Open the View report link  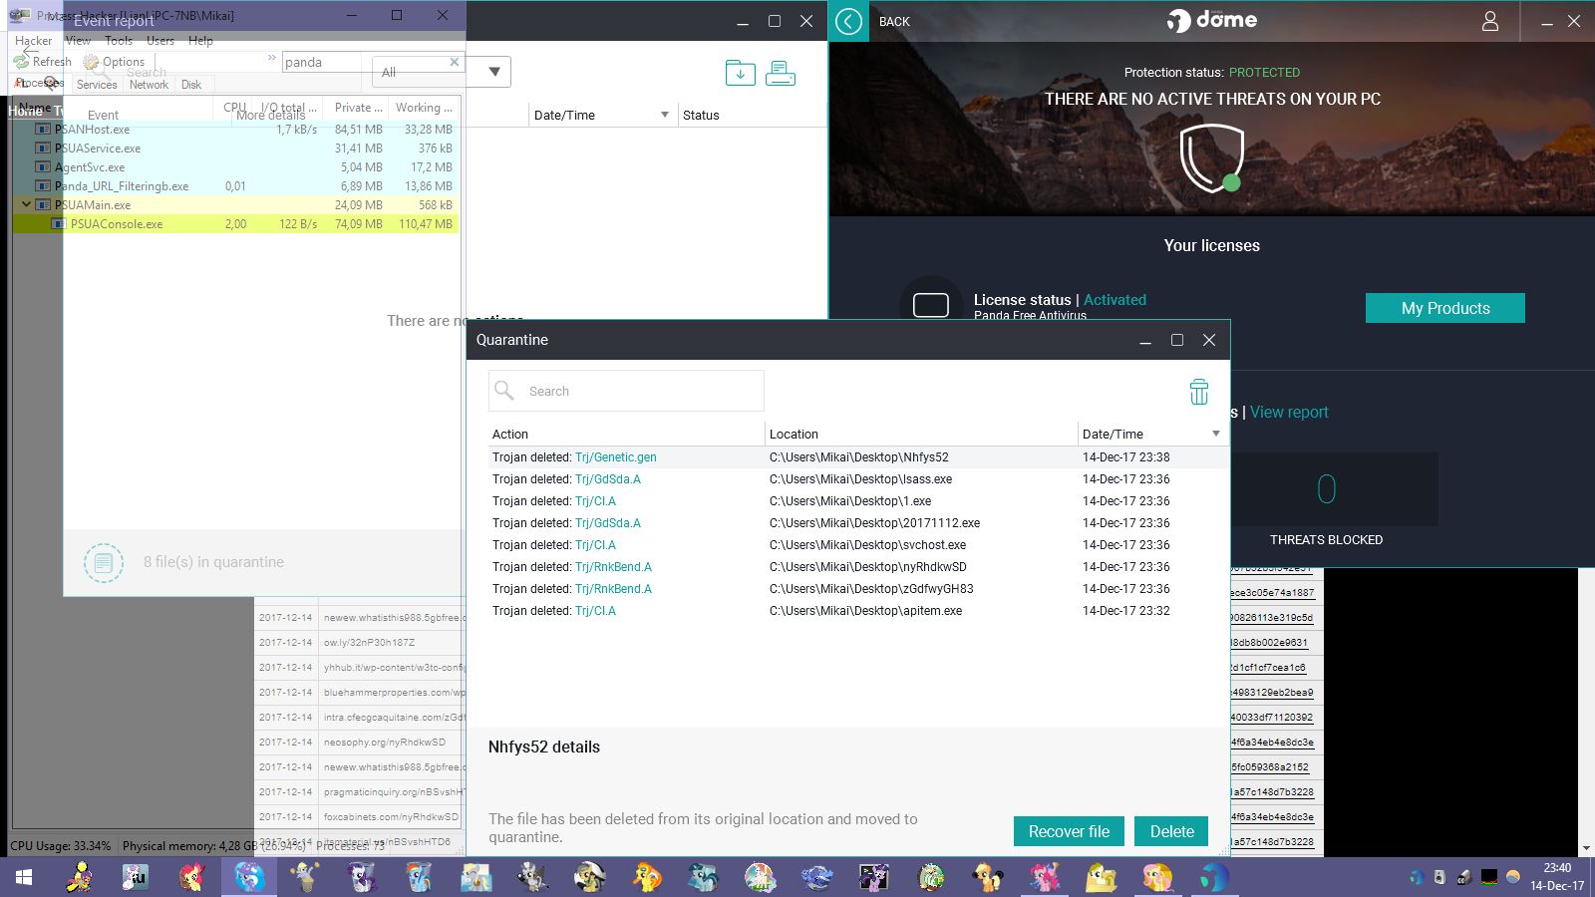[1289, 413]
